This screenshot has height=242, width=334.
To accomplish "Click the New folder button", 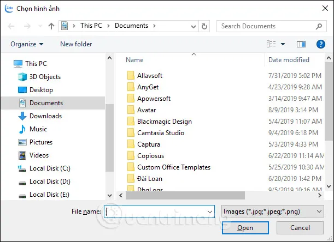I will point(76,44).
